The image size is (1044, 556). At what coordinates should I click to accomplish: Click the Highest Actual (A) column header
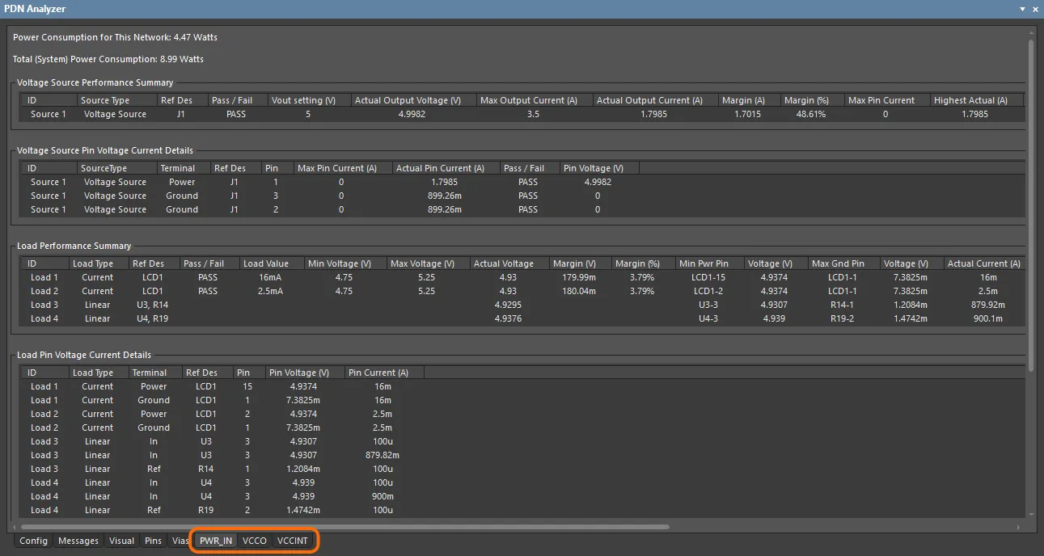[970, 100]
